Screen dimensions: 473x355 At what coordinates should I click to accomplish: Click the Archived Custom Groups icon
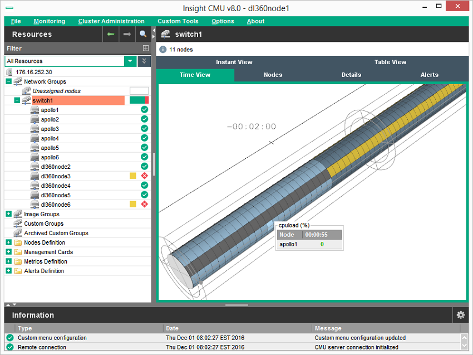[18, 232]
